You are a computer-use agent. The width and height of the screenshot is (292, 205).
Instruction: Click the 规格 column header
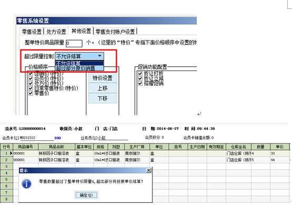pos(100,147)
